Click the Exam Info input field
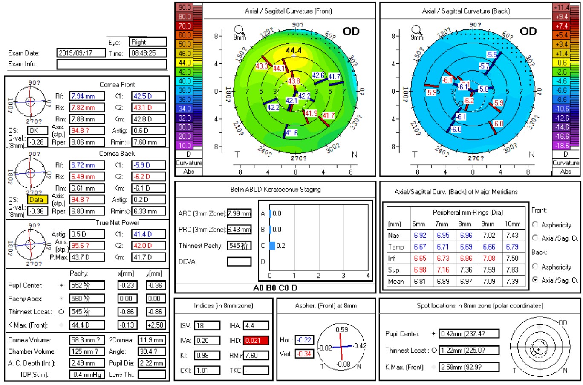Screen dimensions: 583x385 [x=112, y=64]
